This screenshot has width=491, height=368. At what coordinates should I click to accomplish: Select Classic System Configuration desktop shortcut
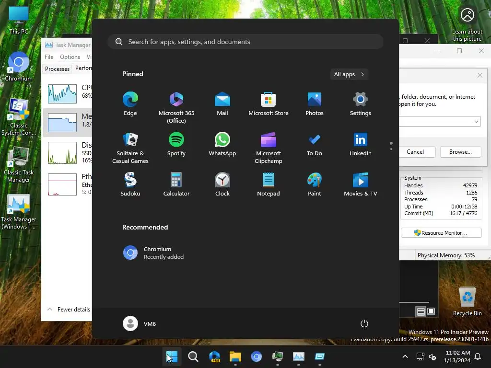click(x=19, y=117)
